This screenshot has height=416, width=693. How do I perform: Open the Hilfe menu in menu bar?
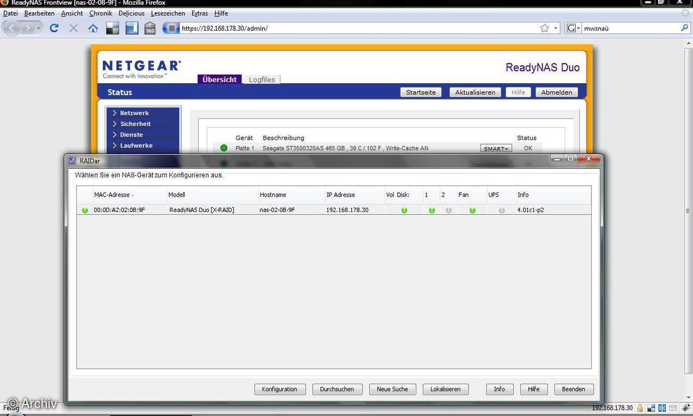tap(221, 13)
